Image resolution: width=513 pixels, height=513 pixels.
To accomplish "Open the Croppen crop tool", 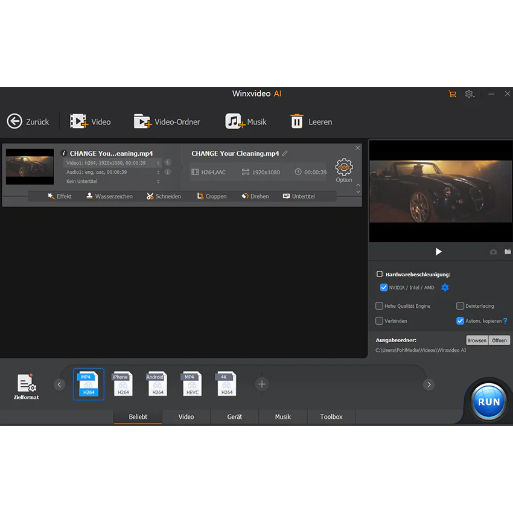I will 200,196.
